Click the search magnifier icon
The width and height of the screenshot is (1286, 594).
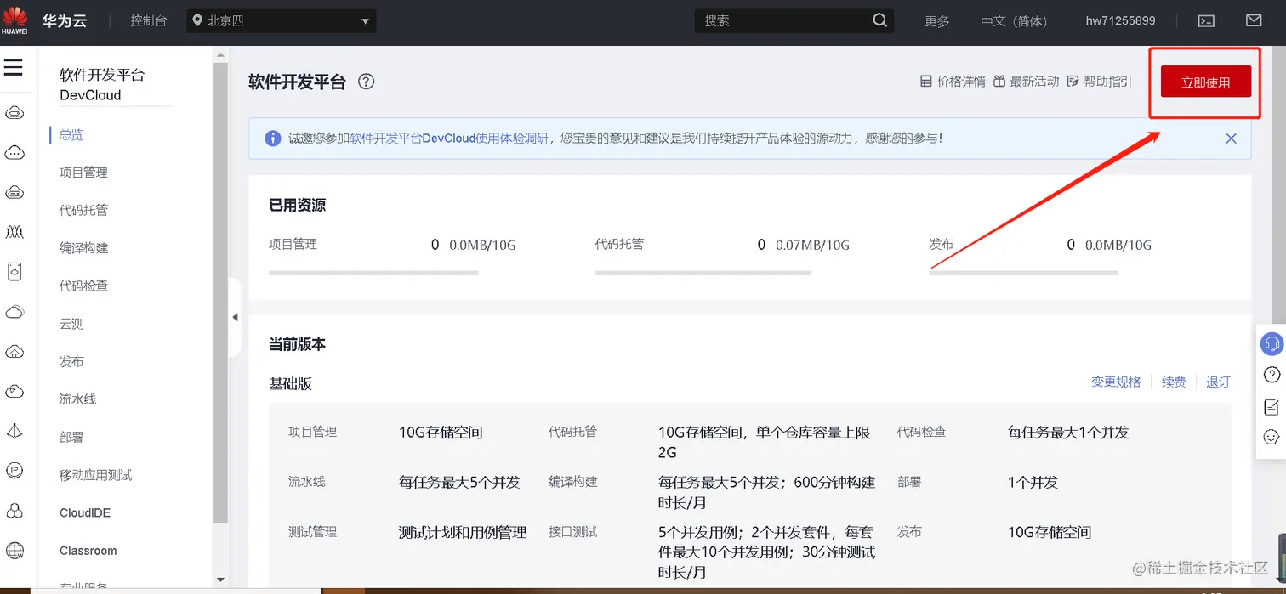click(880, 20)
